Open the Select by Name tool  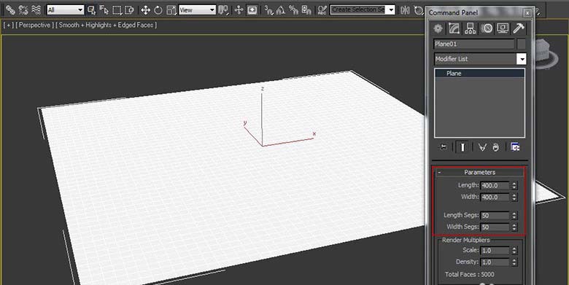coord(104,10)
